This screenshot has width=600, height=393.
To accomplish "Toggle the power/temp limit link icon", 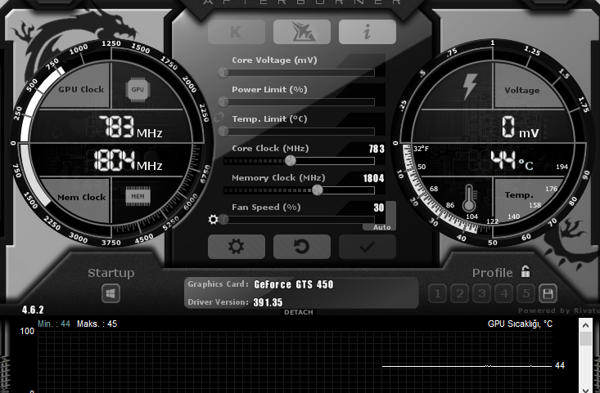I will 219,117.
